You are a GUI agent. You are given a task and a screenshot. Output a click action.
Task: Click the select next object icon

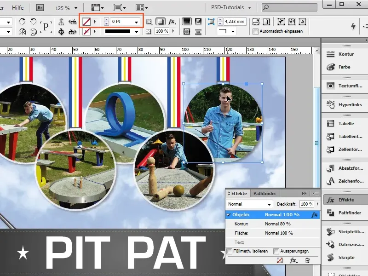[x=73, y=31]
